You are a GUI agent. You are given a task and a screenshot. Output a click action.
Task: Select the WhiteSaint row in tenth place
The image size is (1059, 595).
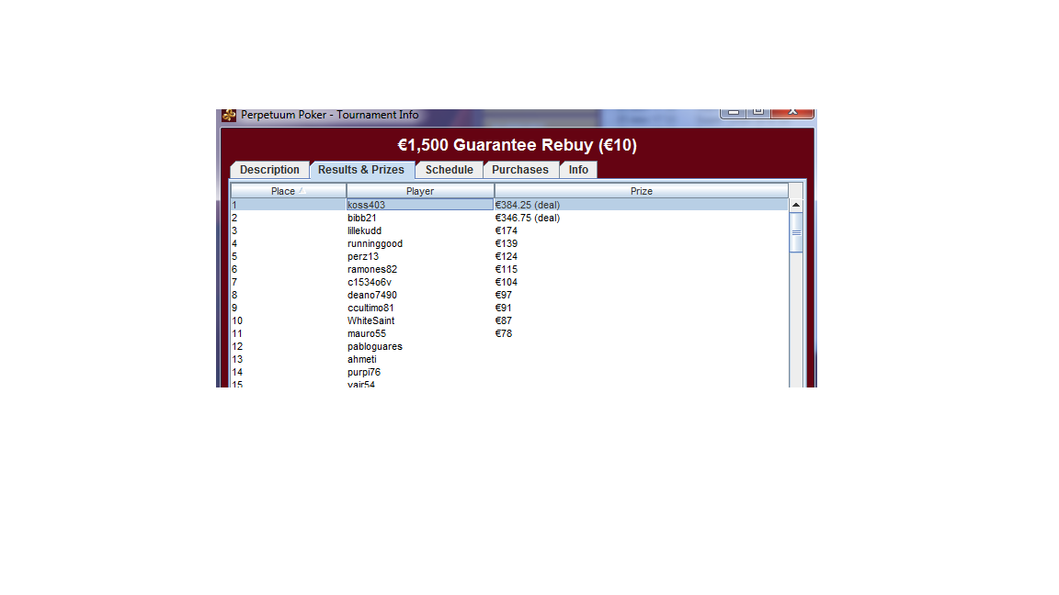370,321
